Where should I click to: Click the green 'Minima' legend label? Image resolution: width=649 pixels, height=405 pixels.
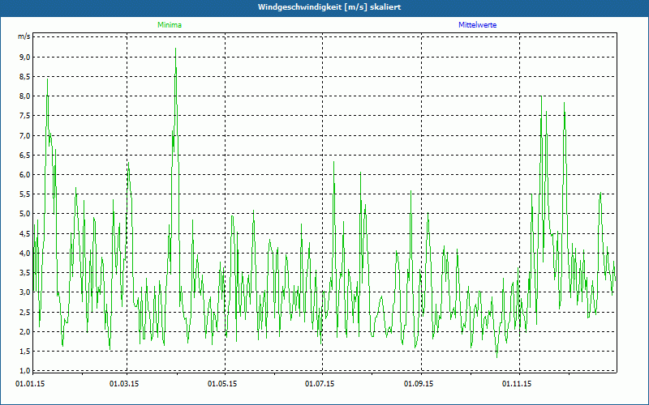tap(170, 25)
